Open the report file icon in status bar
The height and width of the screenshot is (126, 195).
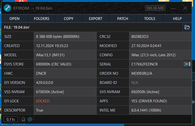point(23,120)
